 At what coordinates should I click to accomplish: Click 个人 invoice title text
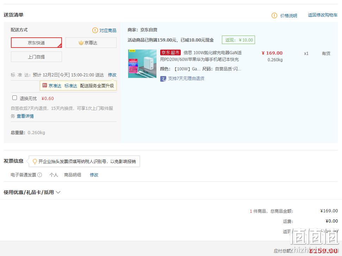[54, 175]
